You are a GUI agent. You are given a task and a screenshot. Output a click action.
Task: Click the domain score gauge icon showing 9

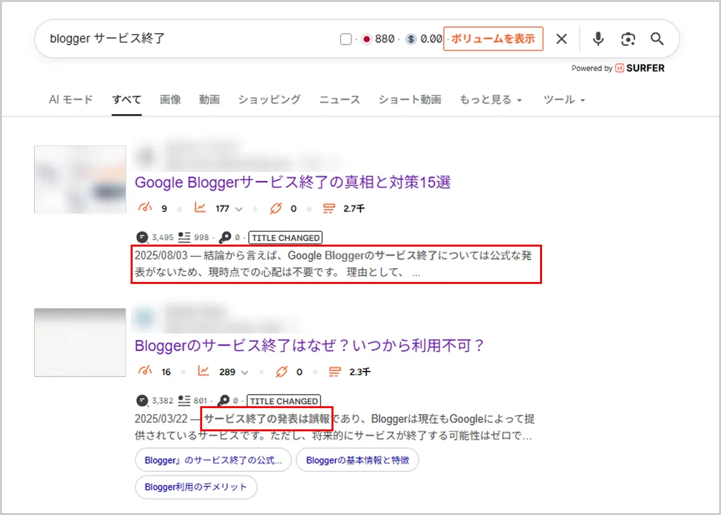pyautogui.click(x=145, y=208)
